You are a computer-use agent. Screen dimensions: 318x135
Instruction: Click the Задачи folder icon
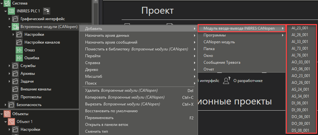15,81
